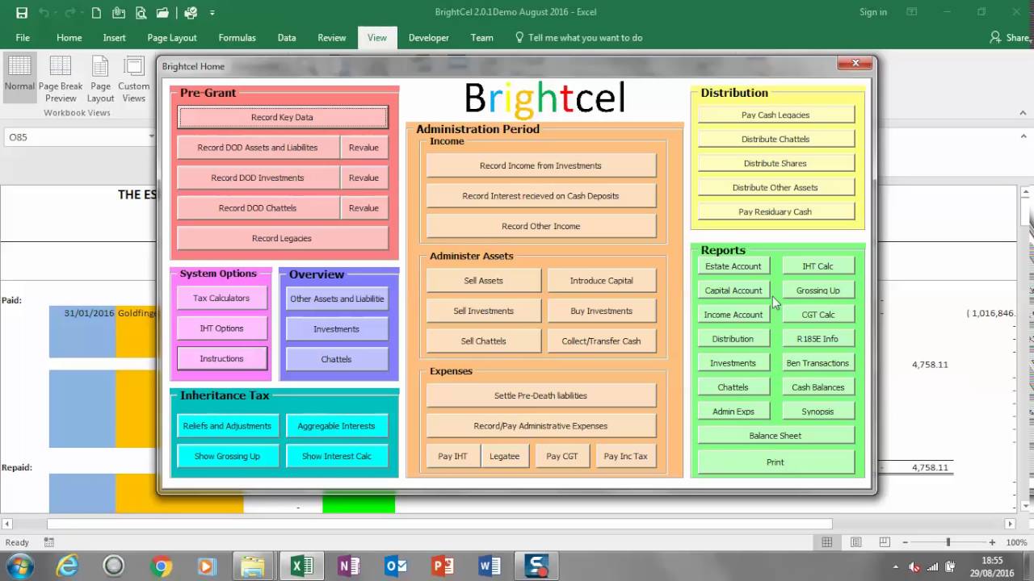Select Page Break Preview view
Image resolution: width=1034 pixels, height=581 pixels.
pyautogui.click(x=61, y=79)
